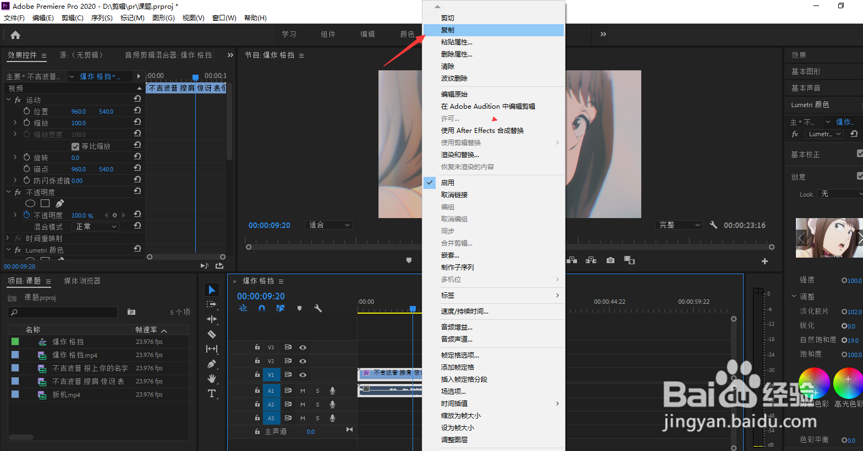Select the Pen tool in tools panel
Screen dimensions: 863x451
point(212,364)
